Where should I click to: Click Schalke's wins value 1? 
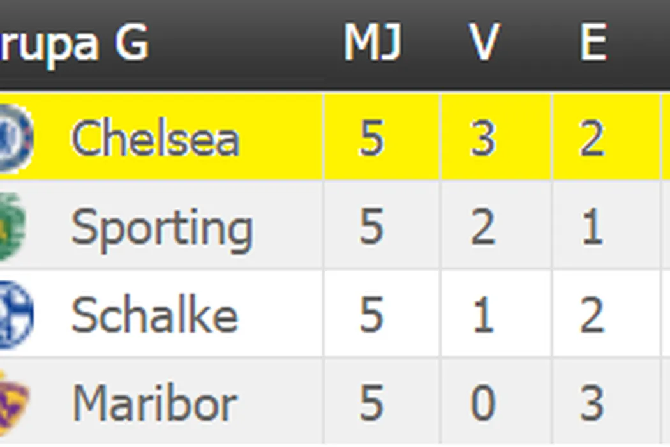[483, 315]
